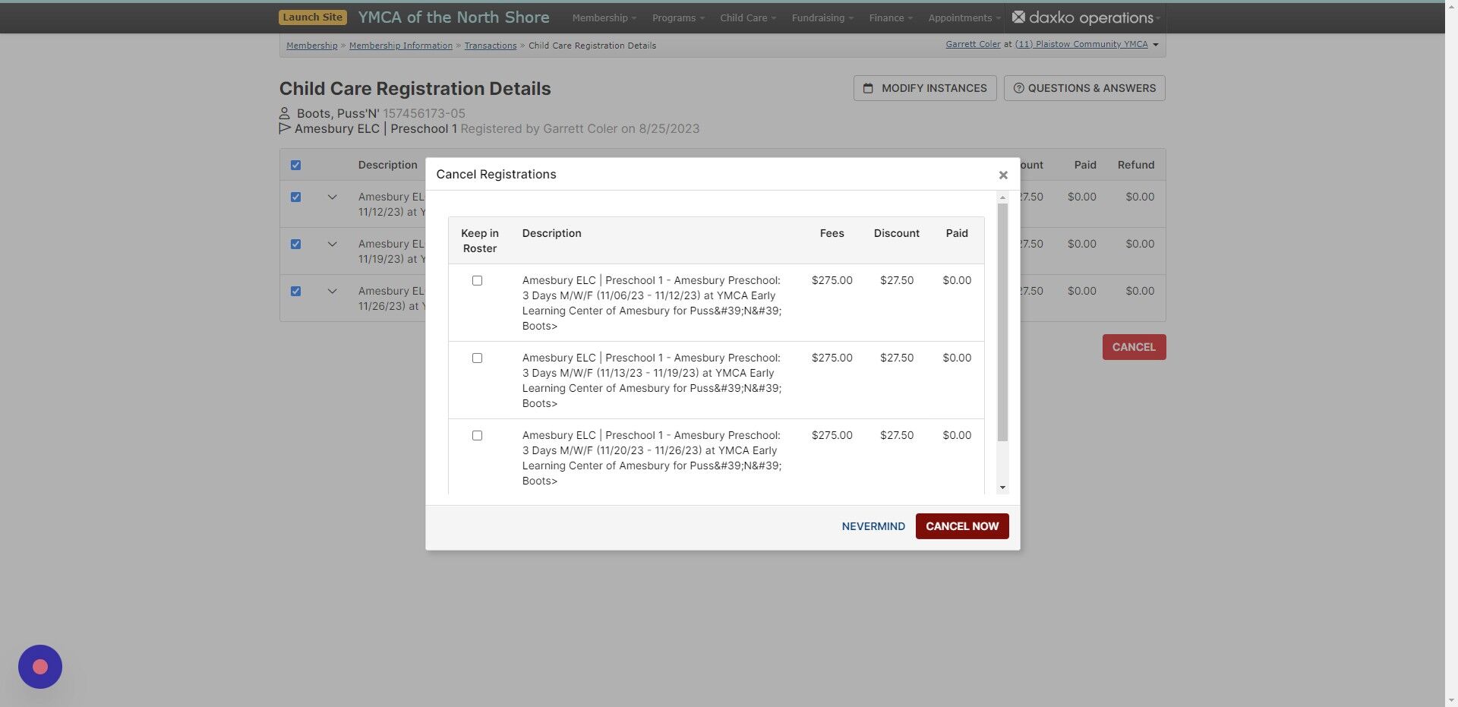Viewport: 1458px width, 707px height.
Task: Open the chat widget bubble at bottom left
Action: point(39,666)
